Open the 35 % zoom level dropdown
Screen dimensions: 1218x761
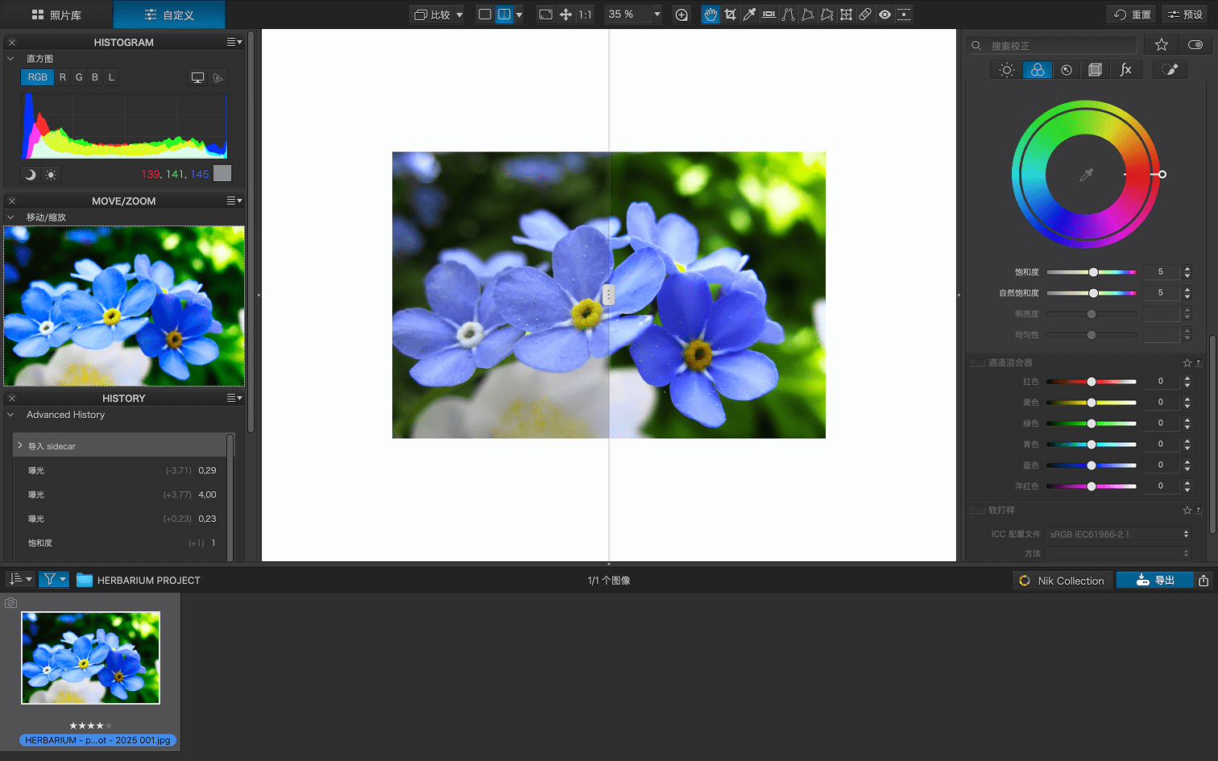[657, 14]
